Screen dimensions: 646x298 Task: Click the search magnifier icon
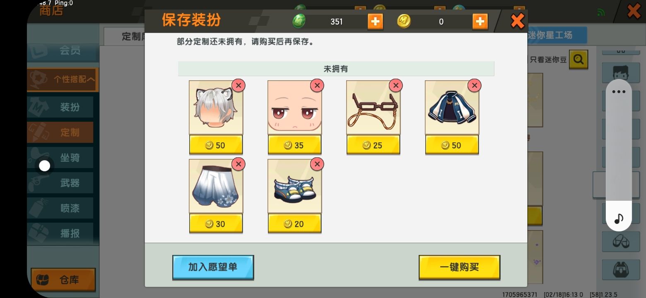click(579, 60)
